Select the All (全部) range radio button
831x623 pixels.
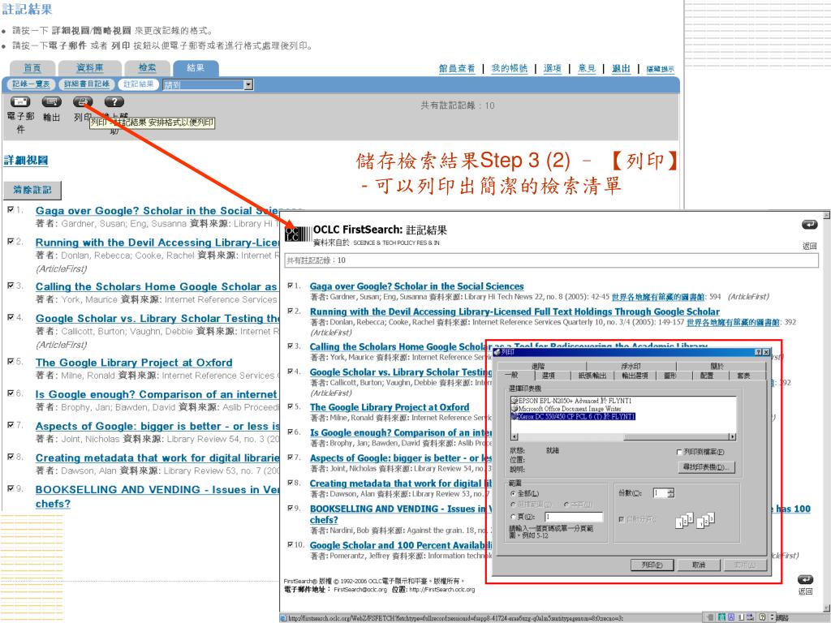click(513, 494)
